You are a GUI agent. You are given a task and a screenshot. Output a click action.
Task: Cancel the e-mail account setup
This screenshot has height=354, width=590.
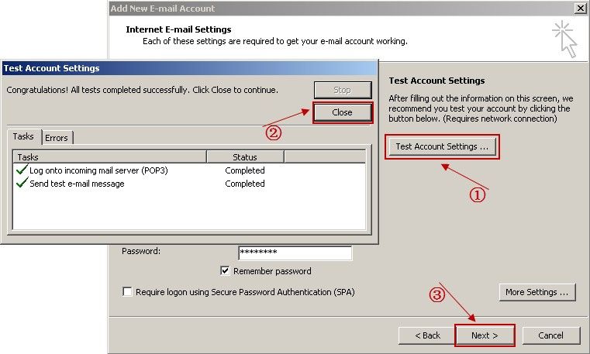(x=550, y=335)
